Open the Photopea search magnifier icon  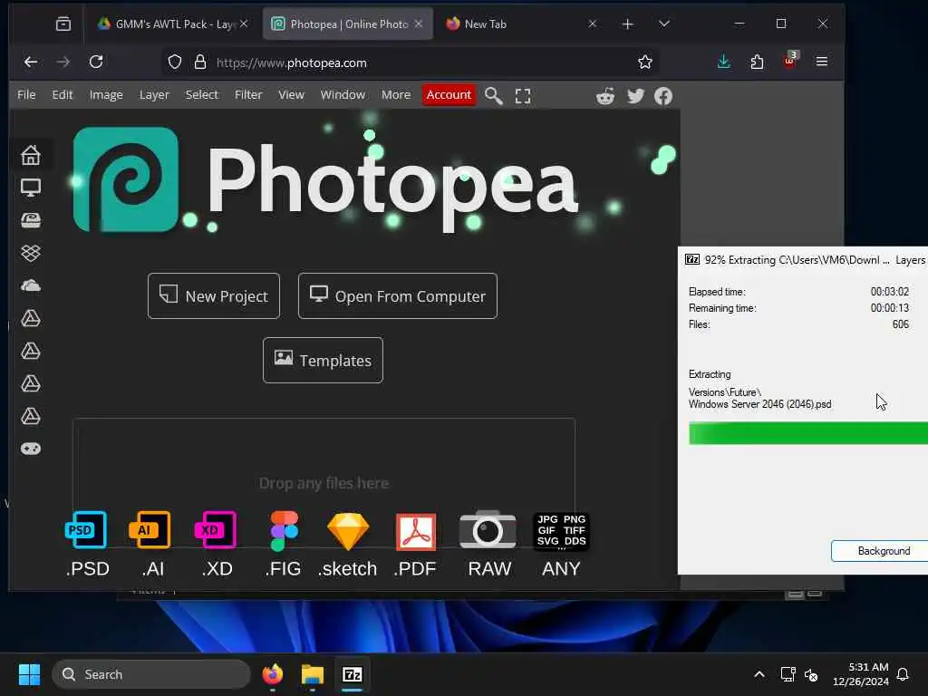click(x=493, y=96)
